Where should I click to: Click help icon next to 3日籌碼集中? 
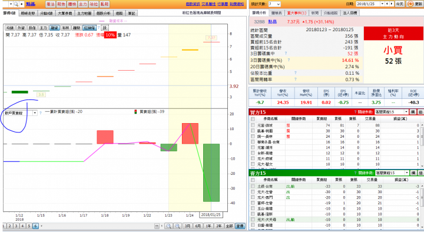pyautogui.click(x=286, y=53)
